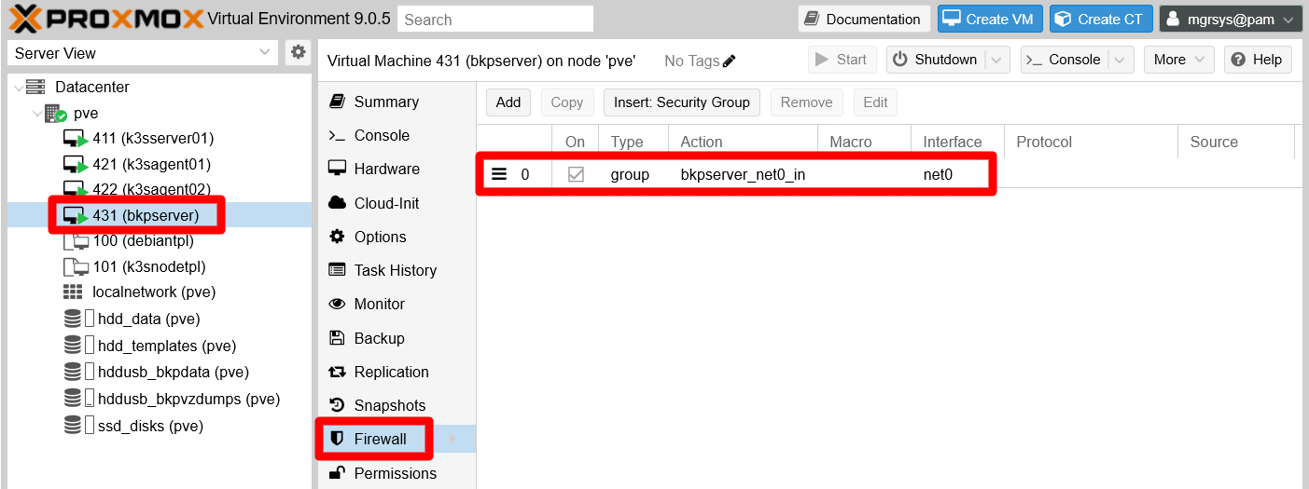Collapse the pve node in tree
1309x489 pixels.
pyautogui.click(x=36, y=114)
